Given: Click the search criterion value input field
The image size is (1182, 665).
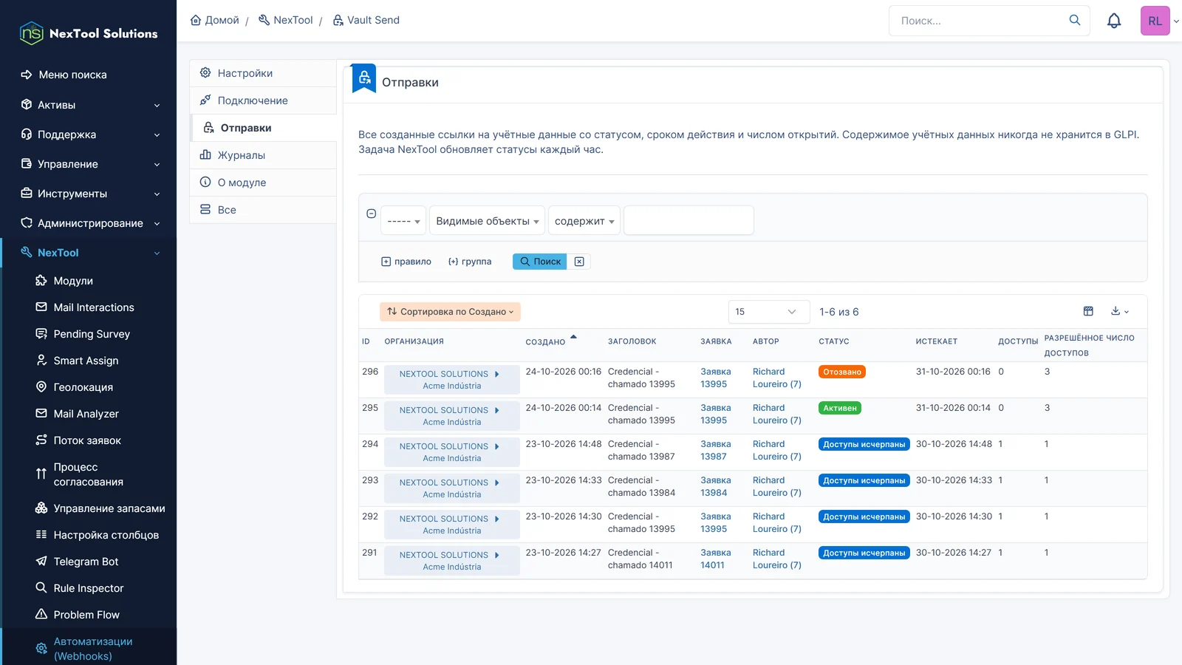Looking at the screenshot, I should click(689, 221).
